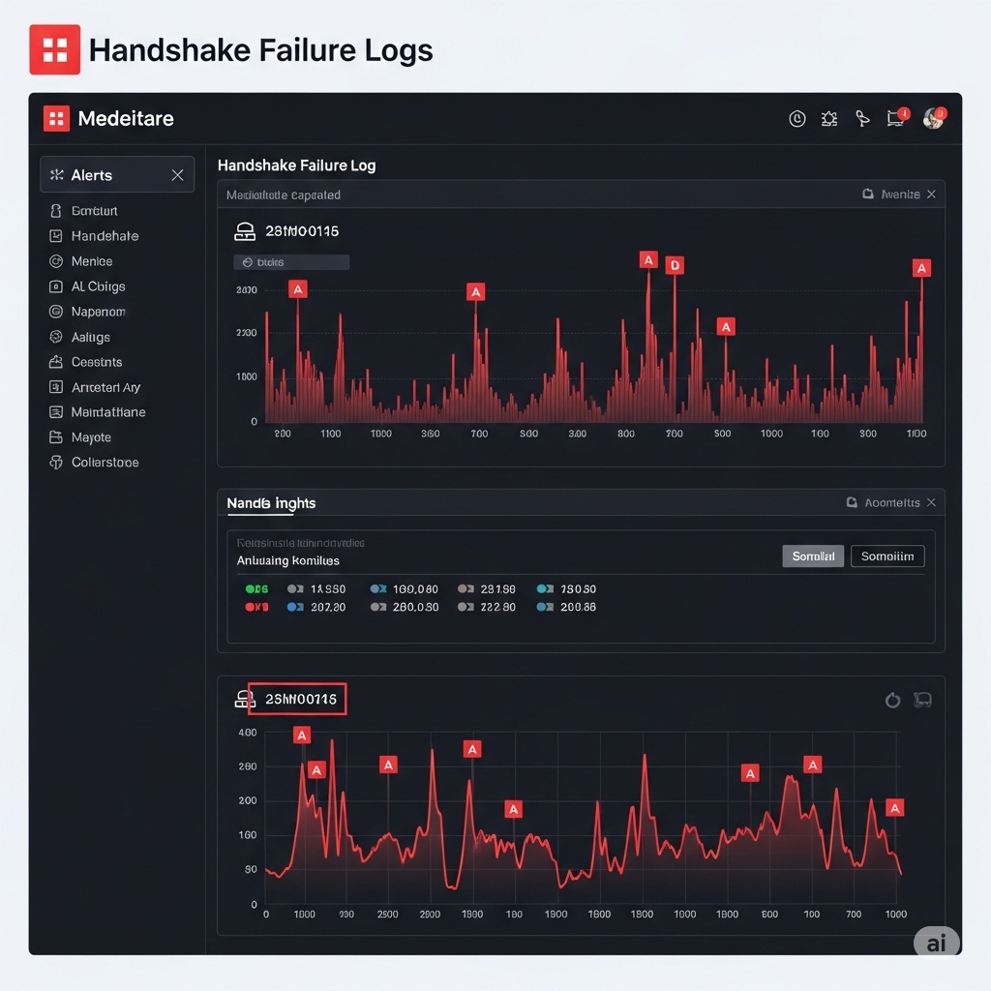Click the Mediattiotte capeated panel title
991x991 pixels.
click(284, 195)
